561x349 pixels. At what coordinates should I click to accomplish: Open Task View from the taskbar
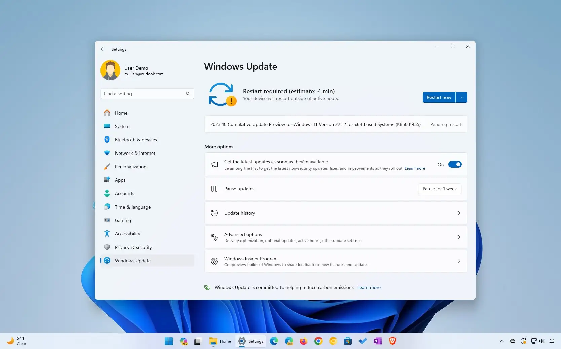click(198, 341)
